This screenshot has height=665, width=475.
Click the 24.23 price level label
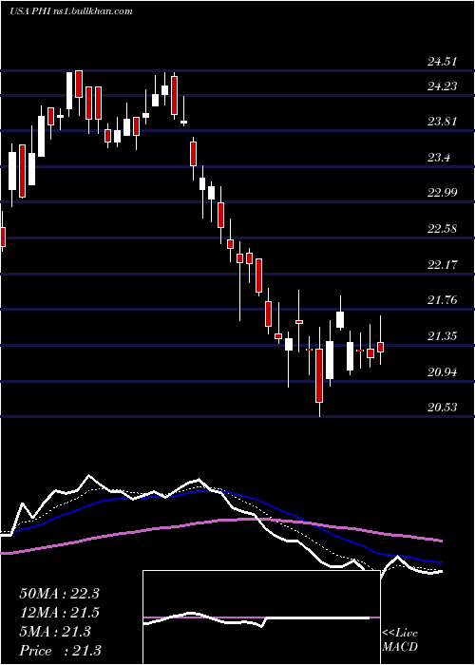click(x=442, y=86)
